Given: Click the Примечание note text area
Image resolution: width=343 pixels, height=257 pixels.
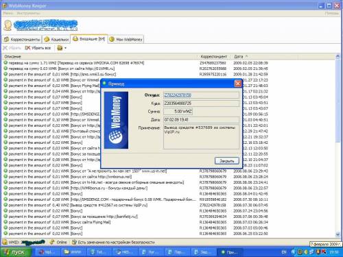Looking at the screenshot, I should [x=201, y=136].
